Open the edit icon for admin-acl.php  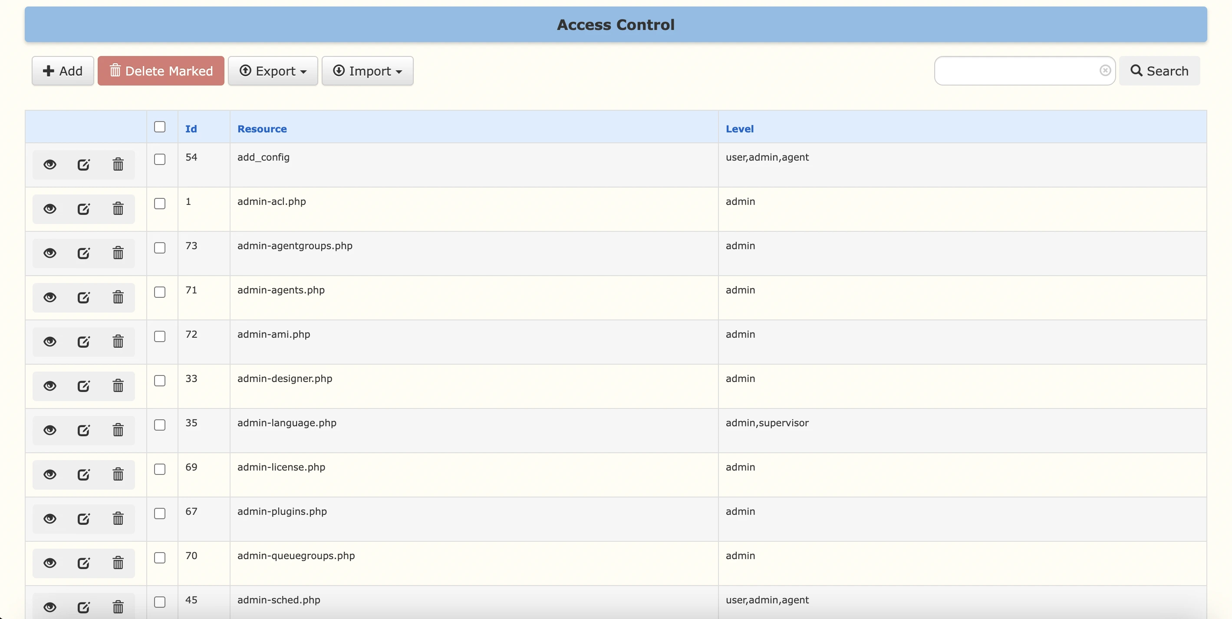[84, 208]
